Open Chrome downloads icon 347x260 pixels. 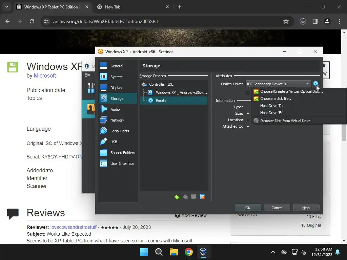(x=303, y=21)
